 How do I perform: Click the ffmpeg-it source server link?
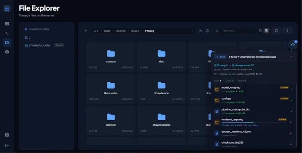221,65
